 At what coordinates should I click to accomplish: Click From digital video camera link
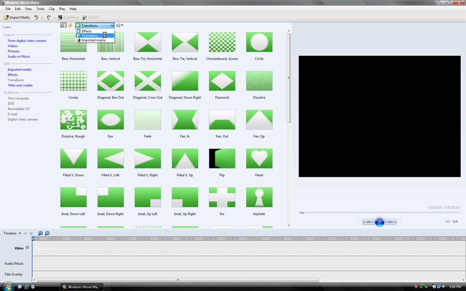point(27,41)
